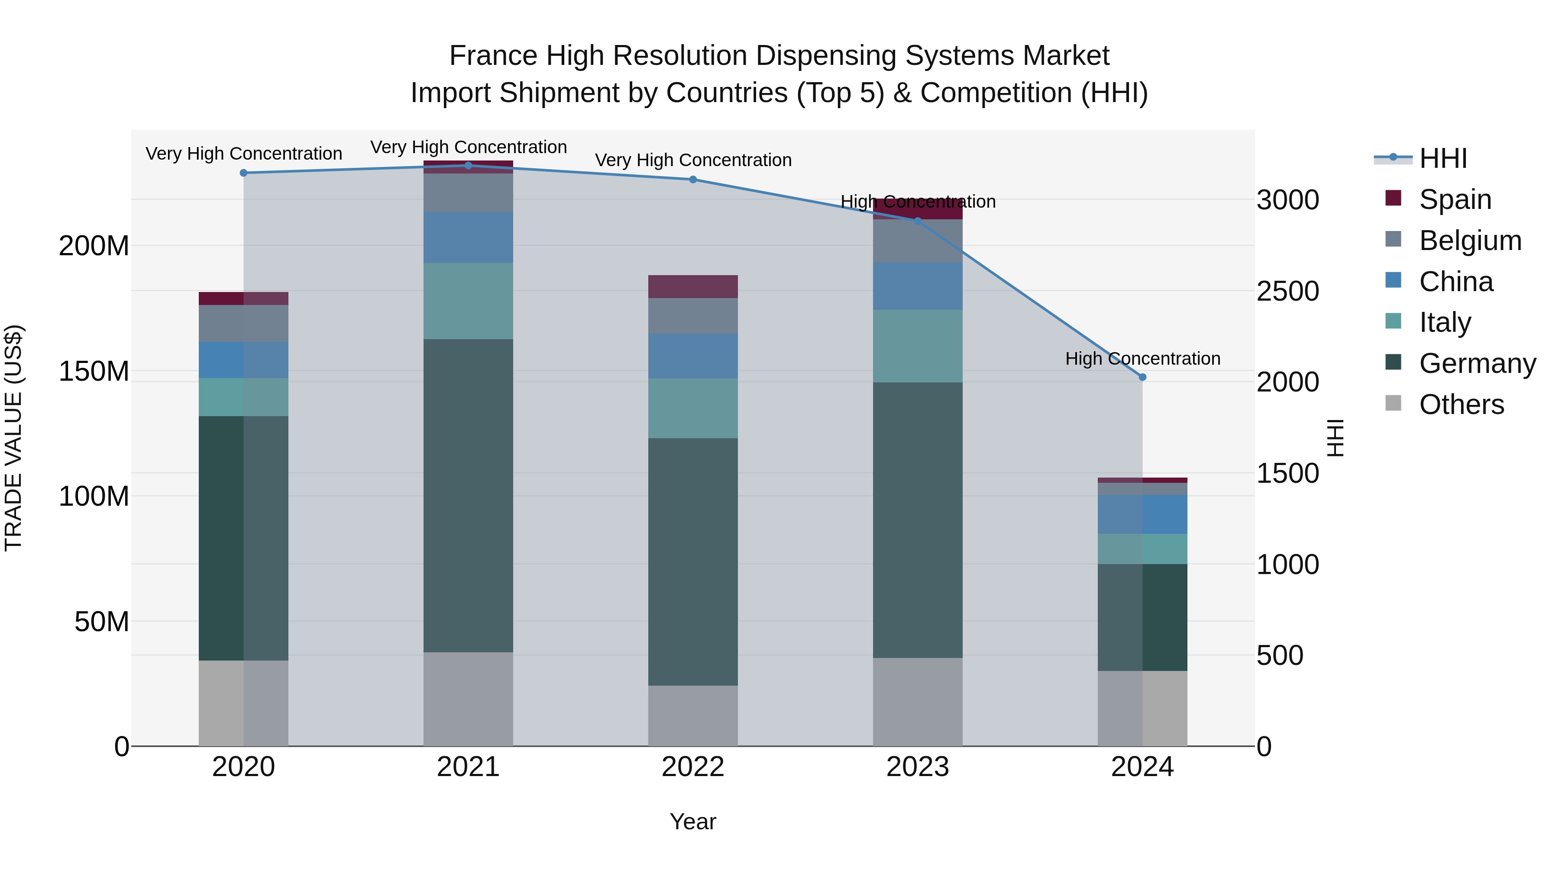Click the 1500 HHI axis tick label
The image size is (1559, 876).
pos(1288,473)
